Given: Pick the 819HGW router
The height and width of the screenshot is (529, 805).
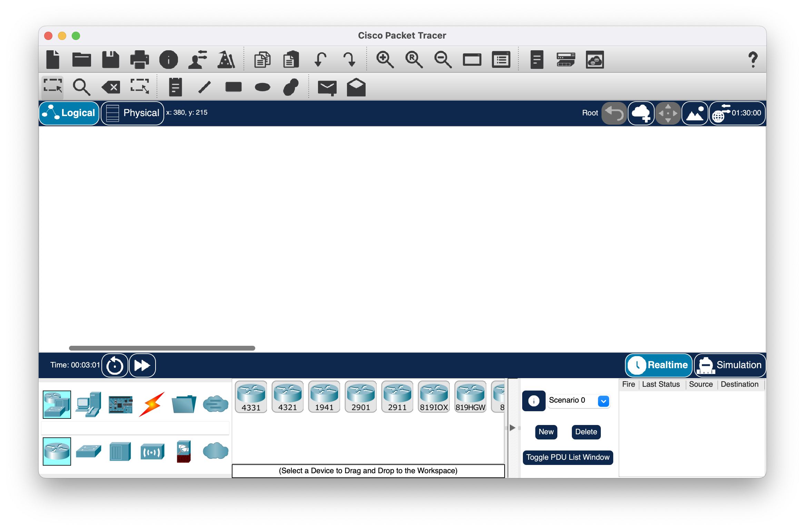Looking at the screenshot, I should (x=470, y=397).
